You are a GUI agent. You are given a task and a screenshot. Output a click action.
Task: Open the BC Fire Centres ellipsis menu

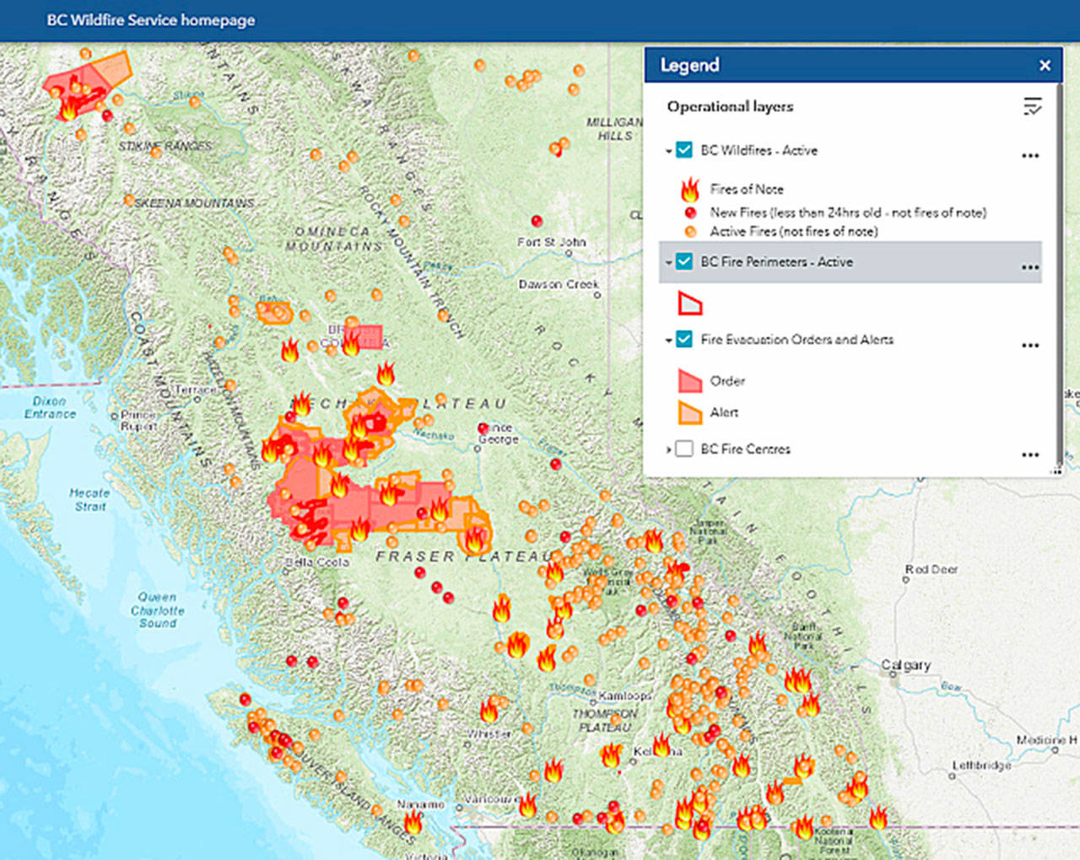tap(1030, 454)
